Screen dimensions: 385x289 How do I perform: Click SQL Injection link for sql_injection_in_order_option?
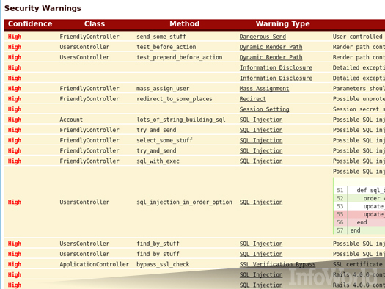(261, 202)
